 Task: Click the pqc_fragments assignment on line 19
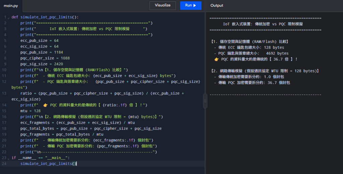click(x=62, y=135)
